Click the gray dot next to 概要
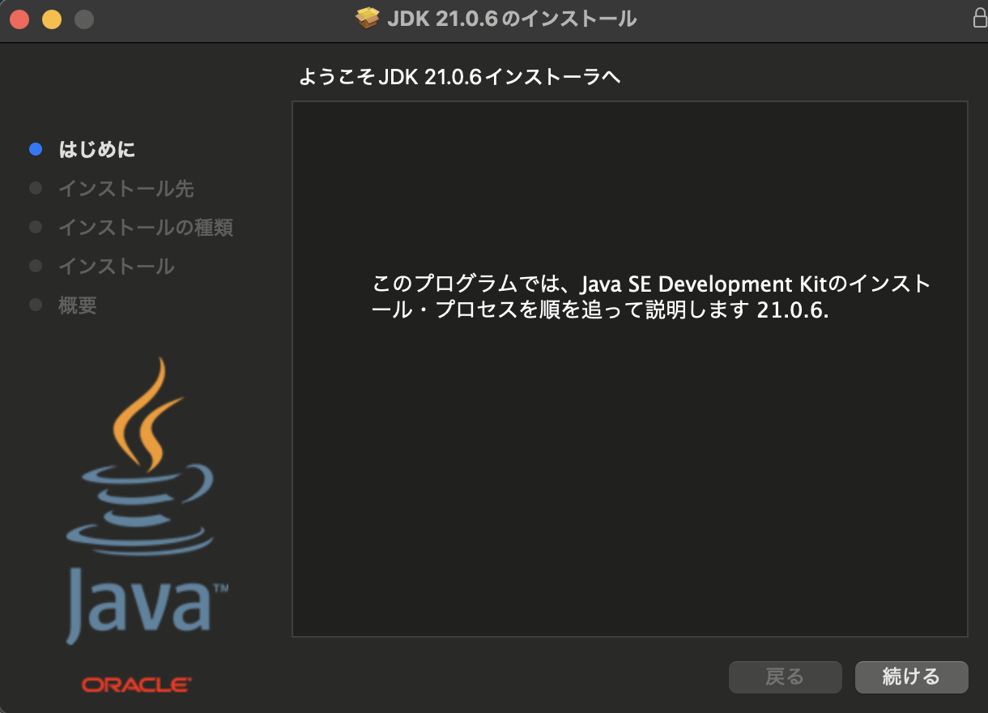The image size is (988, 713). (x=35, y=305)
